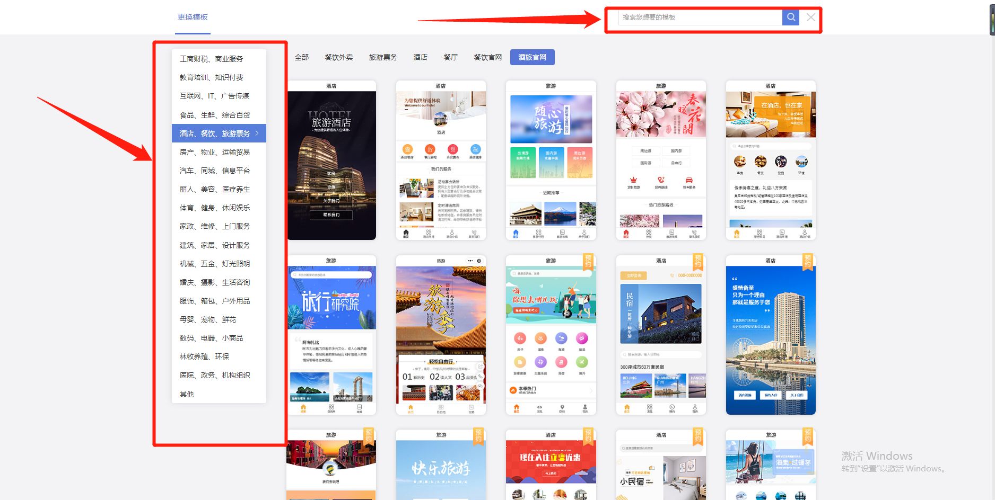Click the phone 联系我们 icon in the bottom nav
The height and width of the screenshot is (500, 995).
[474, 232]
